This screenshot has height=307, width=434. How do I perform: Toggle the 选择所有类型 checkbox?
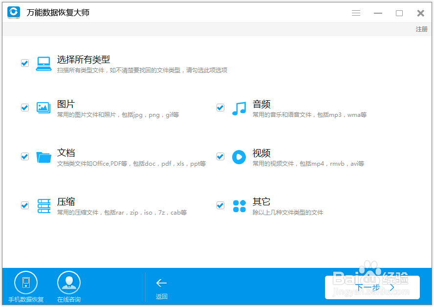click(x=25, y=63)
